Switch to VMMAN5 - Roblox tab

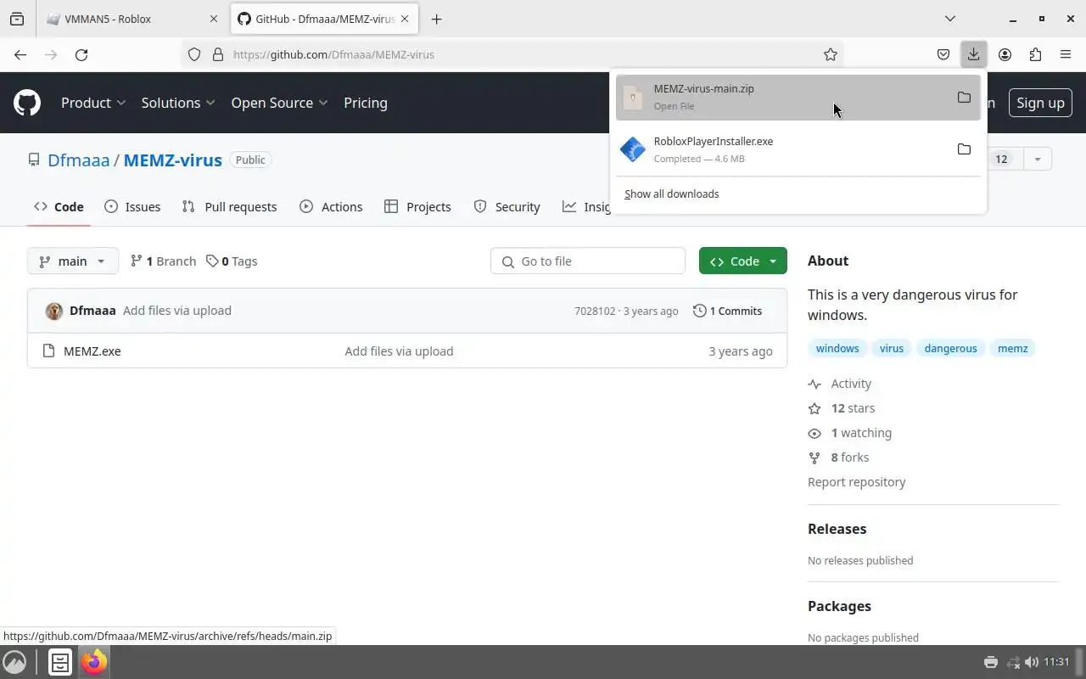point(132,19)
